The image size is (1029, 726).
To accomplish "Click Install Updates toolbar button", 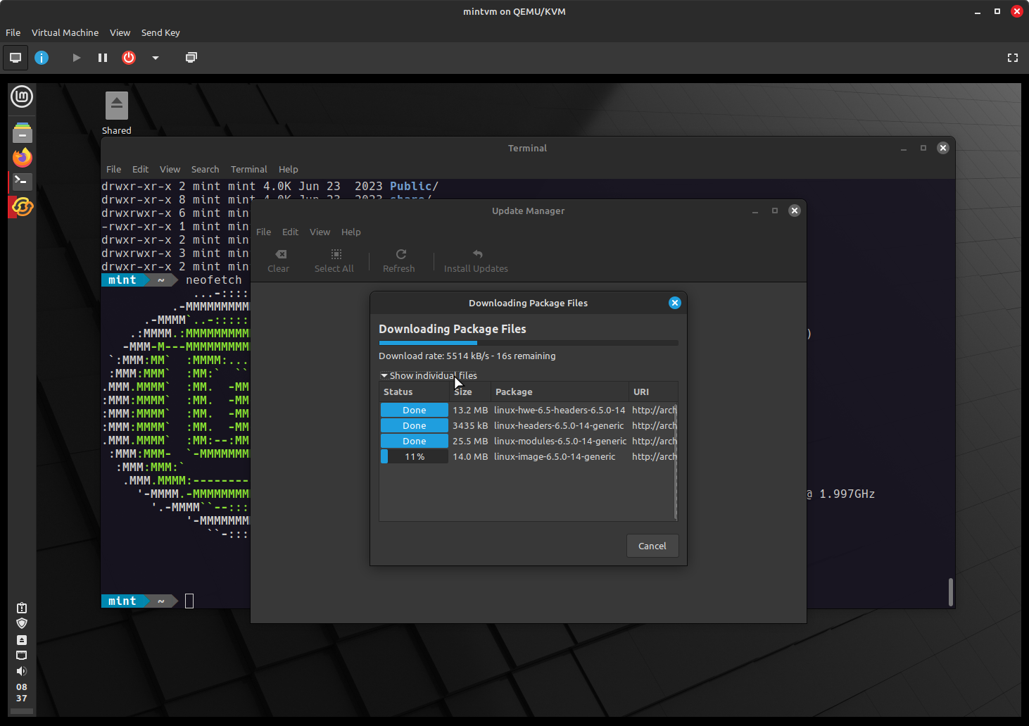I will pos(476,261).
